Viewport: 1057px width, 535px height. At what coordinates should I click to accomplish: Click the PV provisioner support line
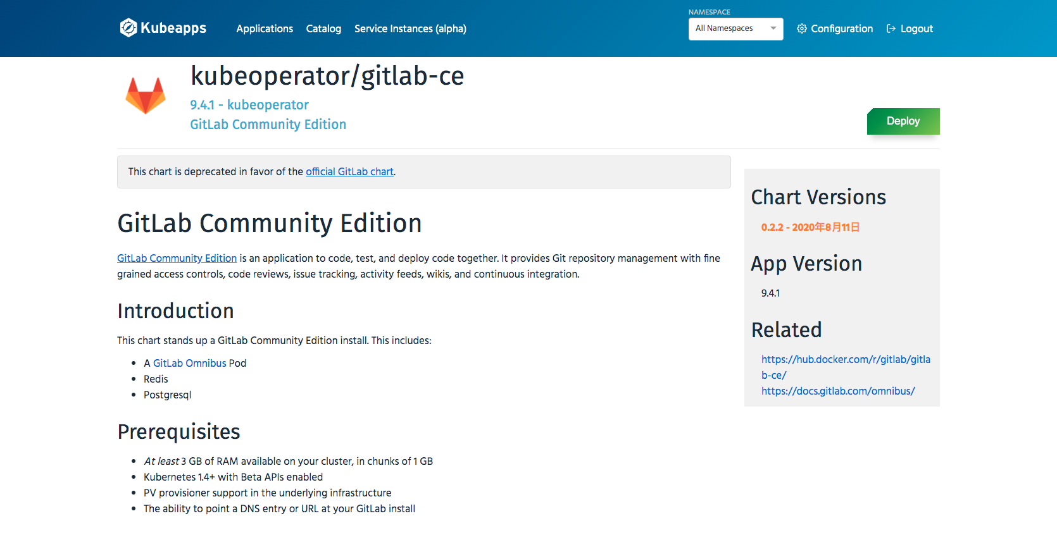[x=267, y=493]
